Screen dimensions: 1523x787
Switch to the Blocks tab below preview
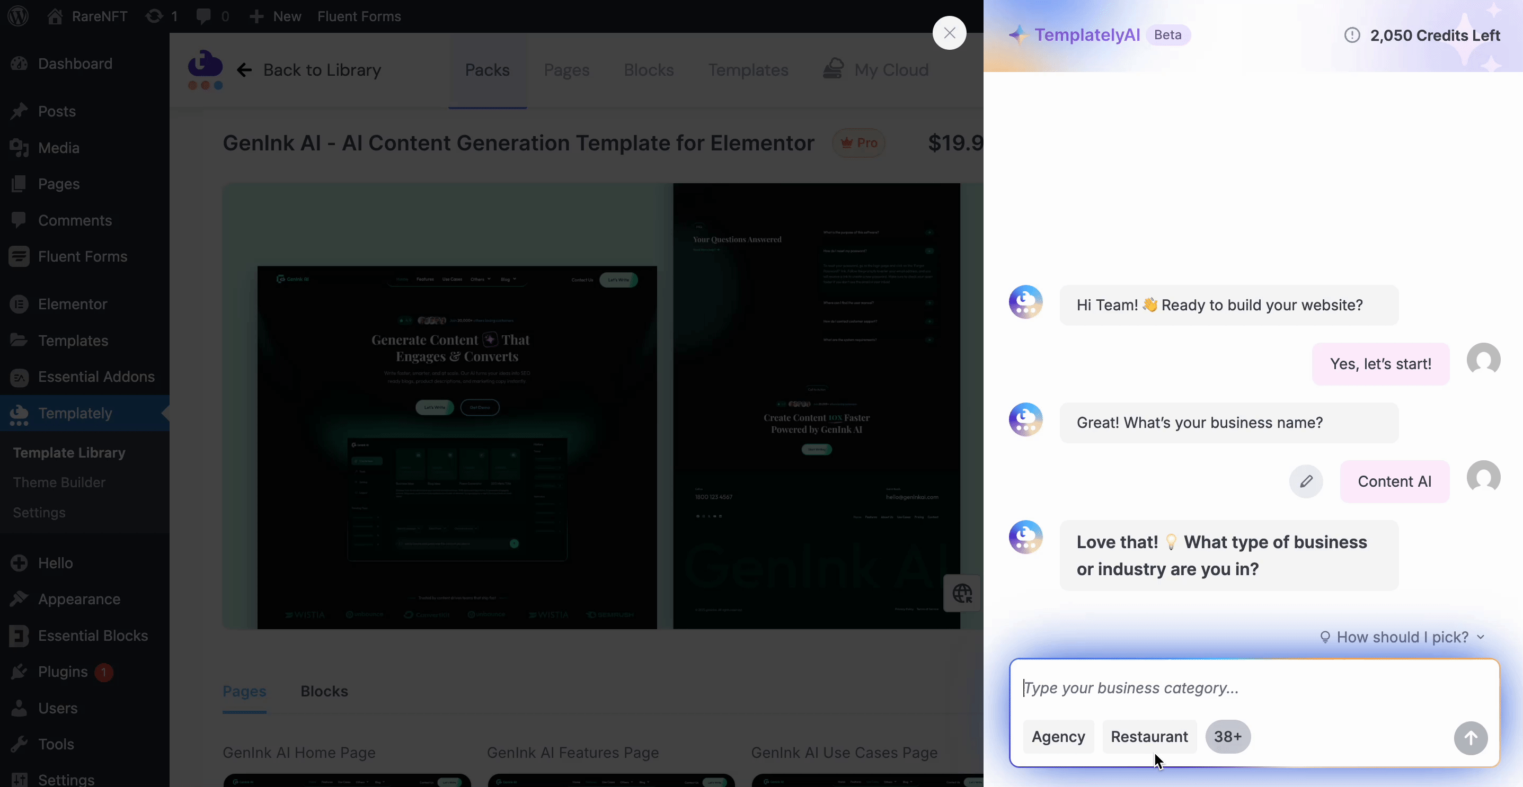[x=324, y=691]
